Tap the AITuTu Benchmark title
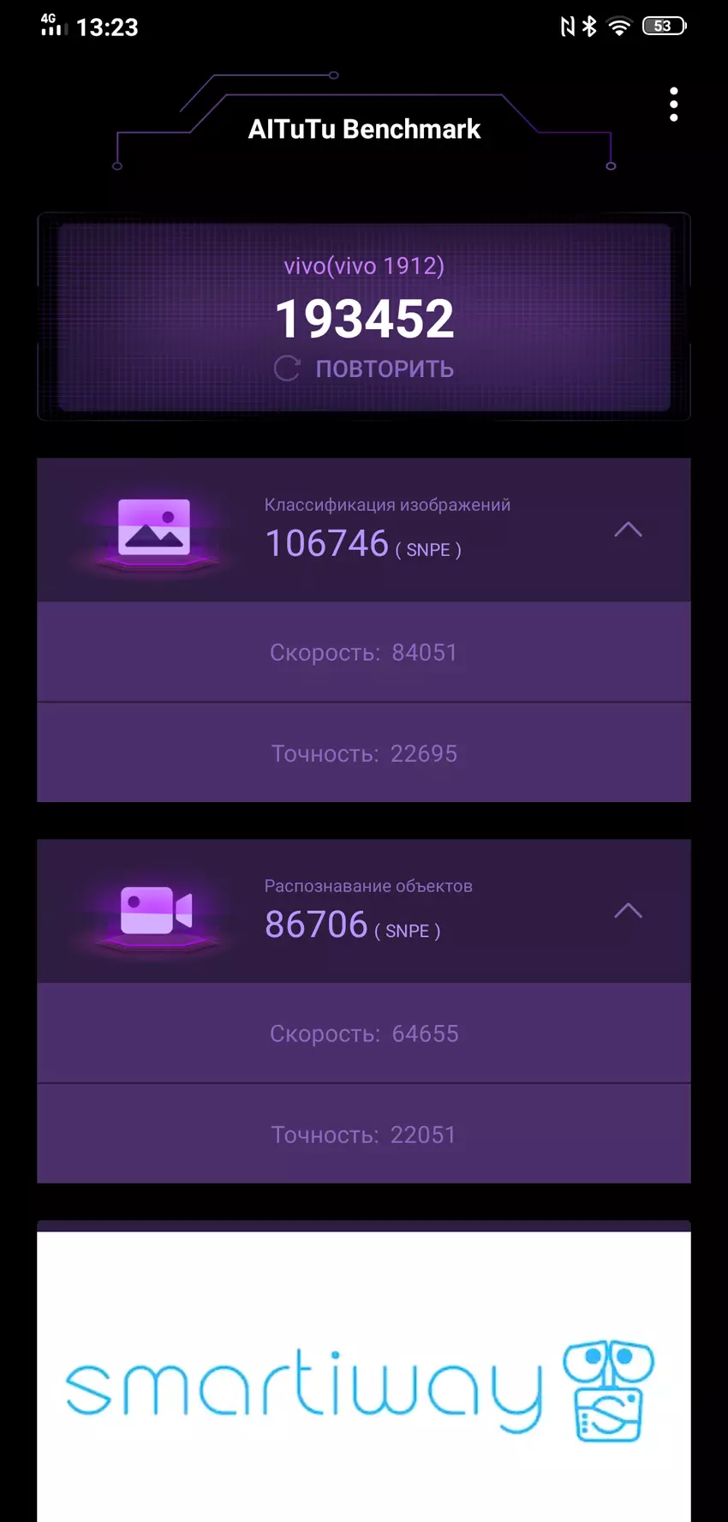Image resolution: width=728 pixels, height=1522 pixels. [x=364, y=129]
